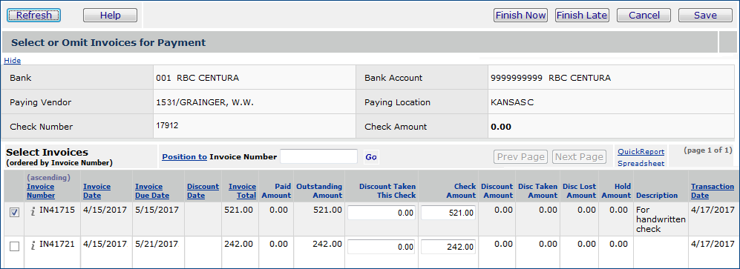Cancel the invoice selection
Screen dimensions: 740x269
click(644, 15)
